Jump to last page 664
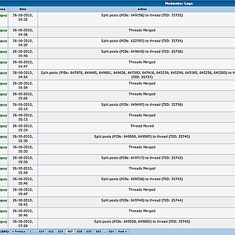 [x=111, y=232]
